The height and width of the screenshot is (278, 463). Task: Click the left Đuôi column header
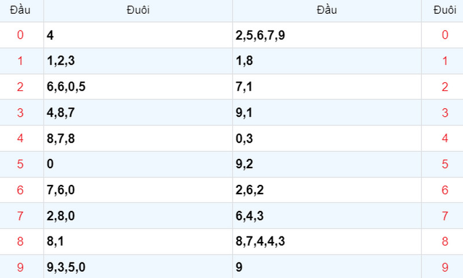click(138, 10)
